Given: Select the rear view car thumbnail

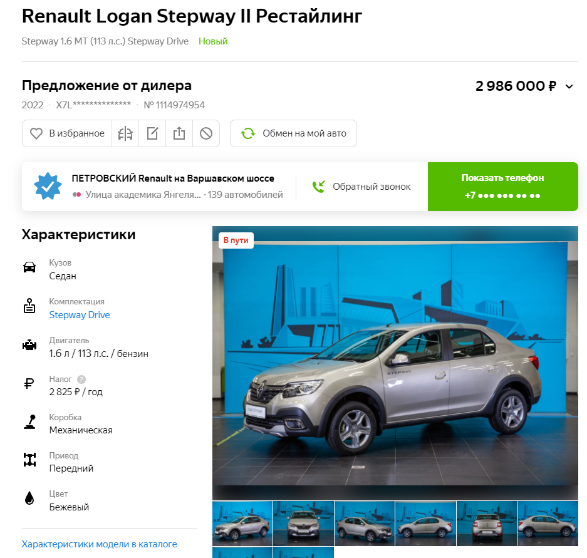Looking at the screenshot, I should click(487, 524).
